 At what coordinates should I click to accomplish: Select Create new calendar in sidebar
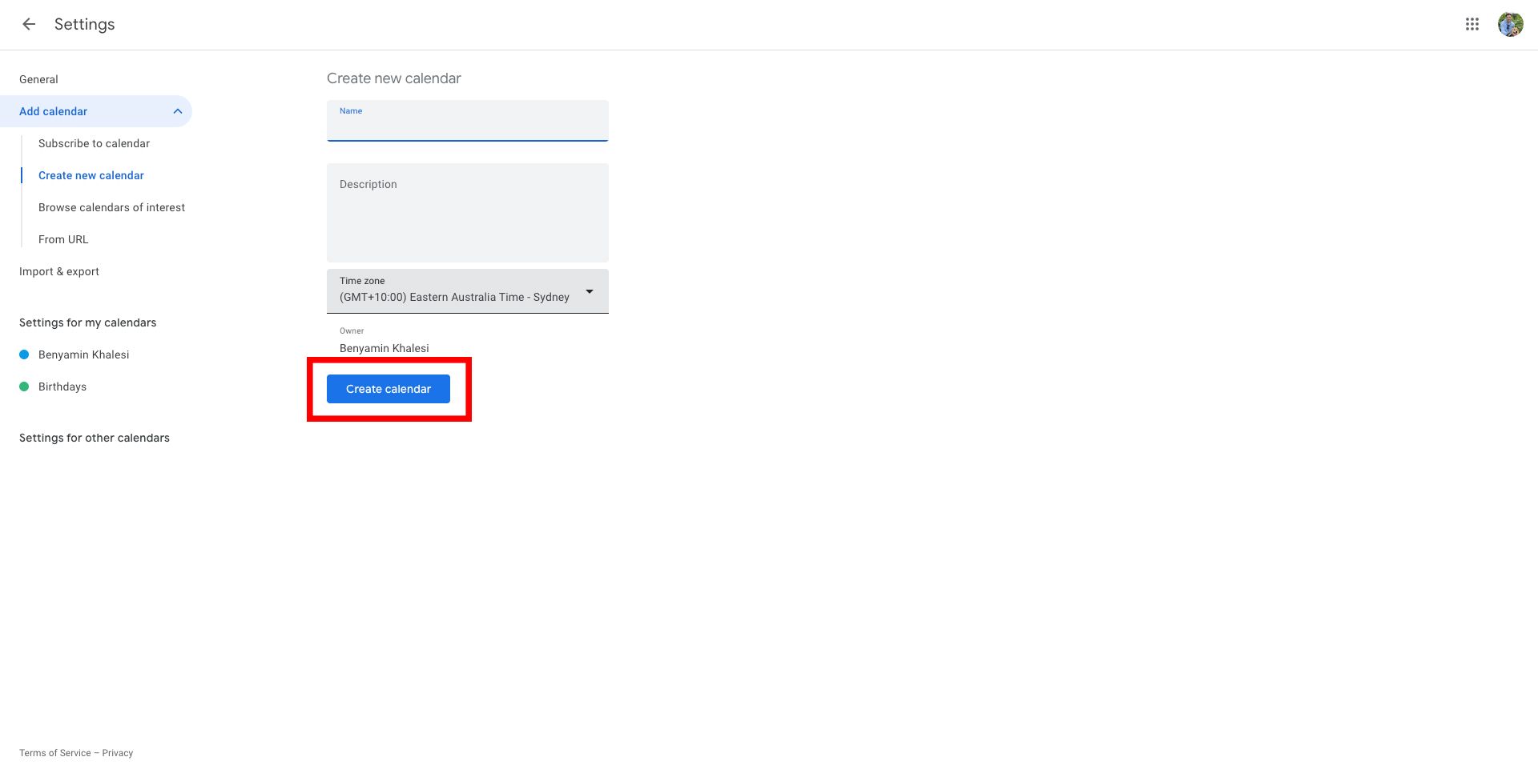tap(91, 175)
